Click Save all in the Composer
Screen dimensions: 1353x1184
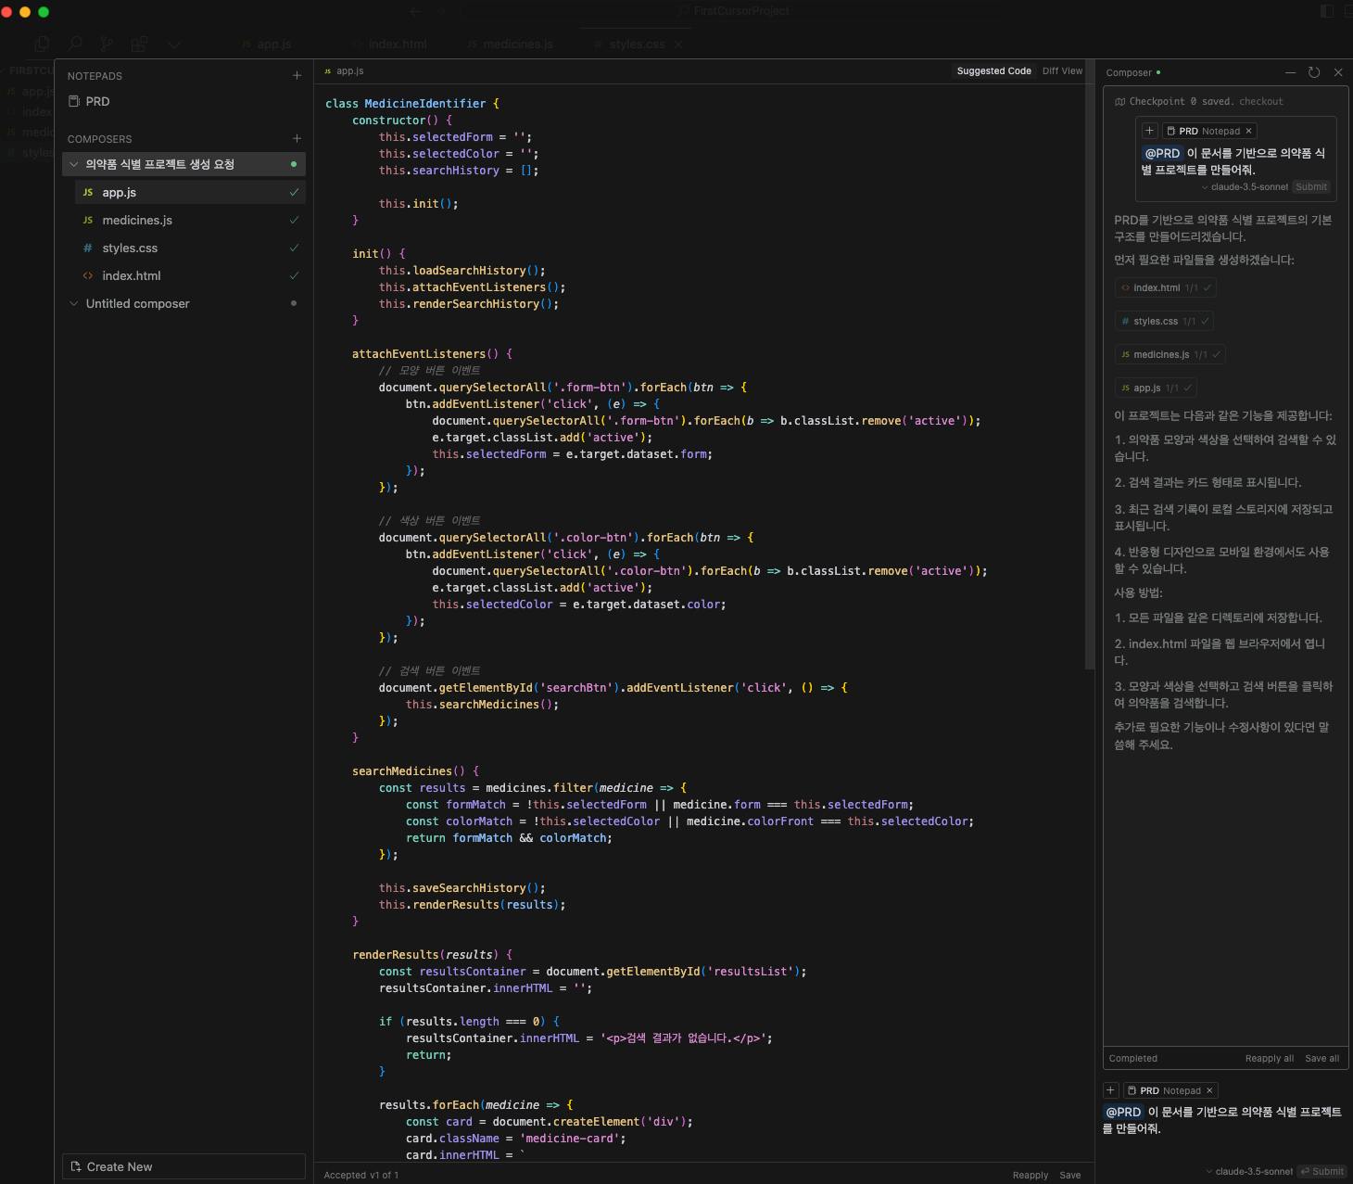click(1321, 1058)
